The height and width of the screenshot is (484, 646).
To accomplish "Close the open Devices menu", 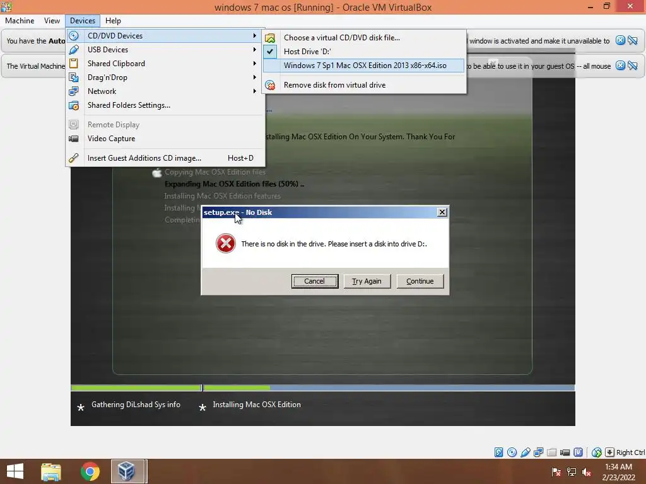I will tap(83, 21).
